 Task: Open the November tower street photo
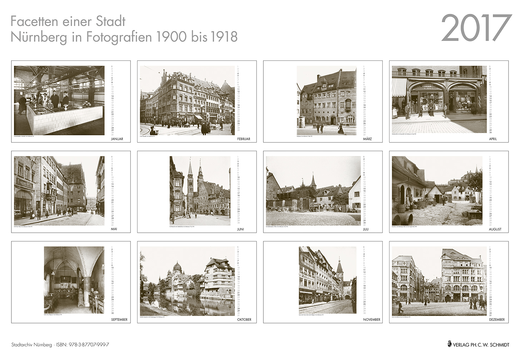pyautogui.click(x=327, y=280)
